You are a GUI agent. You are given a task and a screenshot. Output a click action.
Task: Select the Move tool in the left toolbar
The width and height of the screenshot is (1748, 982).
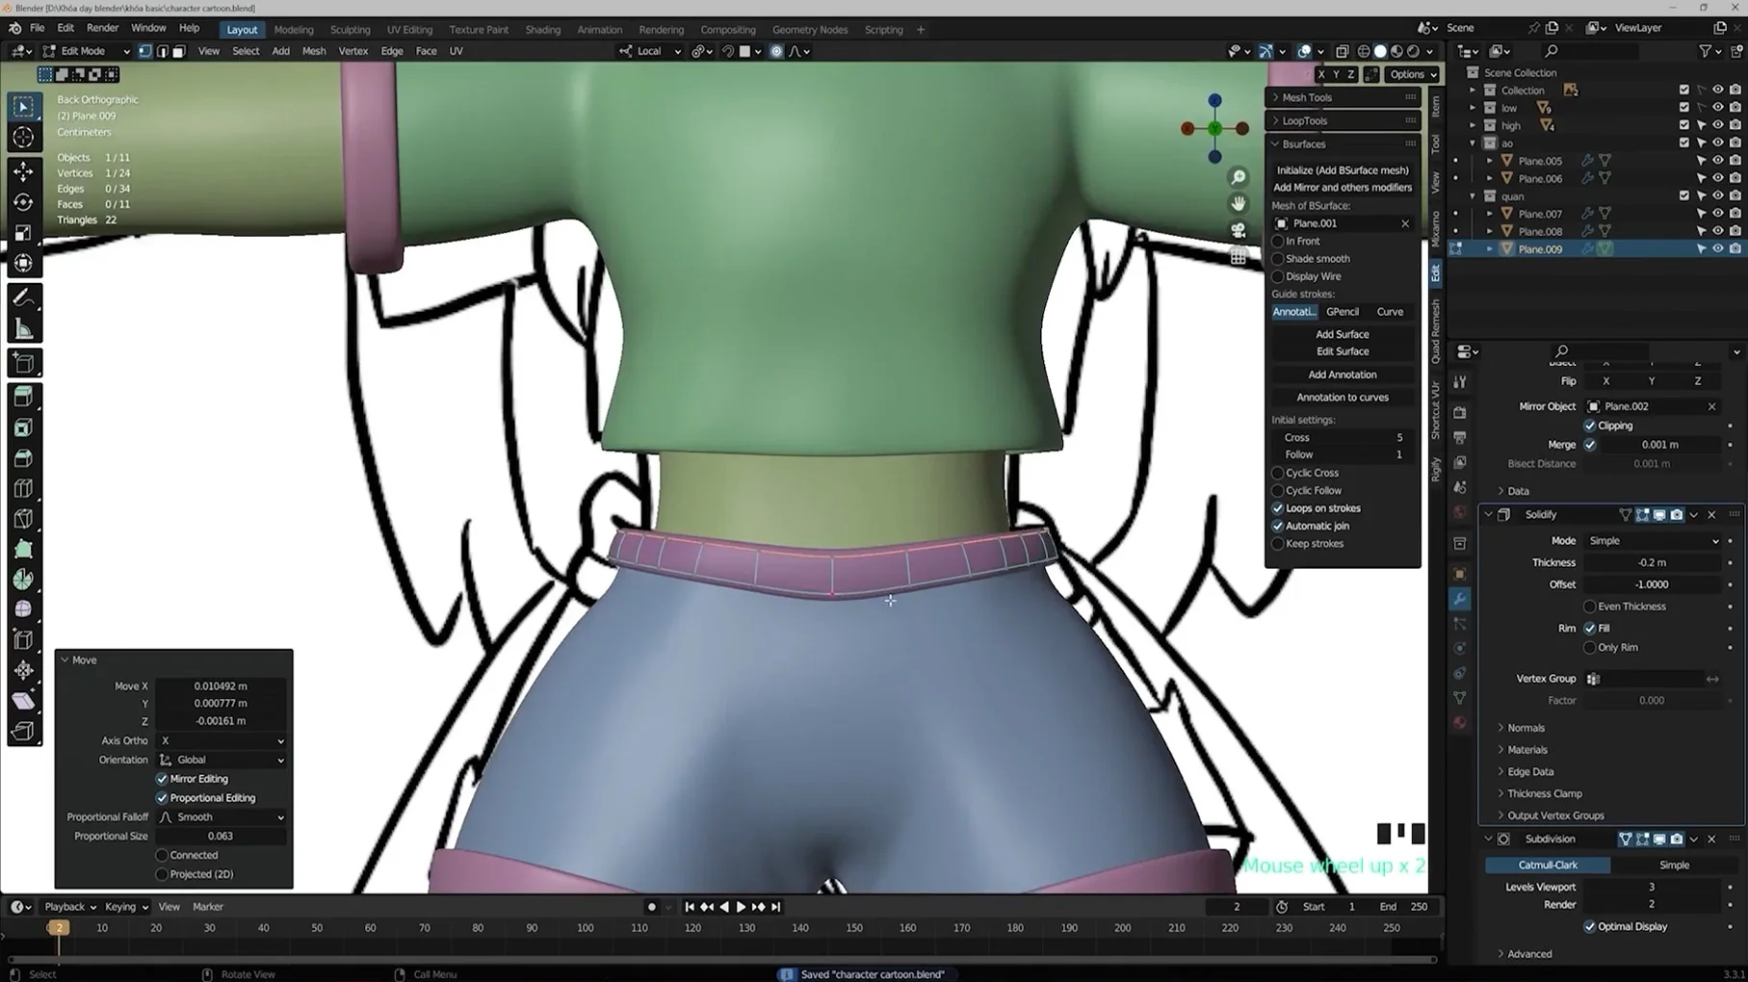pyautogui.click(x=23, y=171)
